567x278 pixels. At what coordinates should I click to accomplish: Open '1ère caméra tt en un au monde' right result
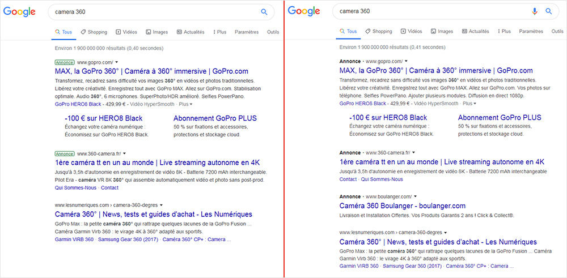click(442, 161)
